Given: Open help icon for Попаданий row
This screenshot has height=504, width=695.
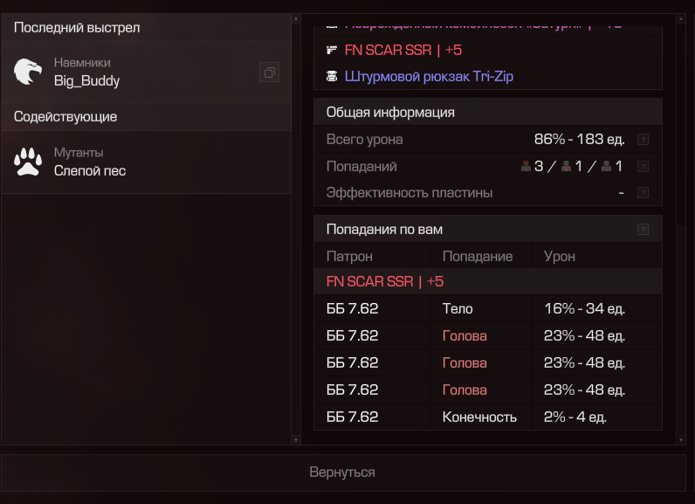Looking at the screenshot, I should [643, 166].
